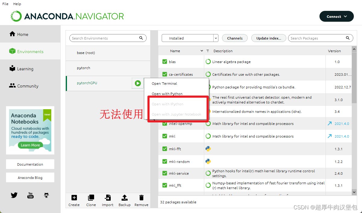The image size is (362, 213).
Task: Open the YouTube icon link
Action: tap(30, 195)
